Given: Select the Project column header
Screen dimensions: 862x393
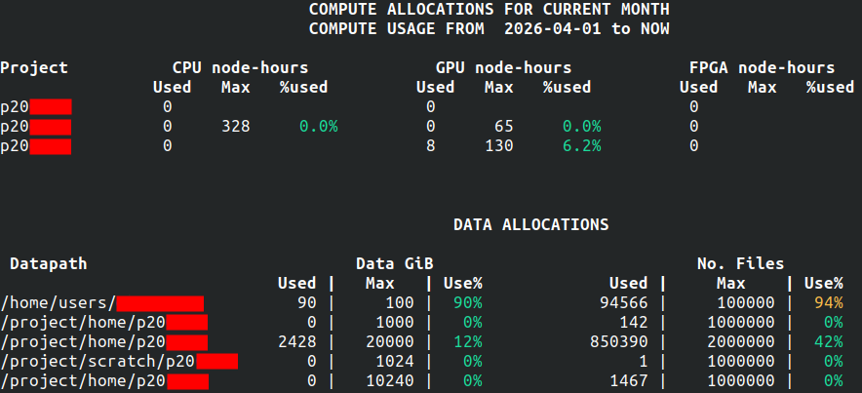Looking at the screenshot, I should click(x=34, y=67).
